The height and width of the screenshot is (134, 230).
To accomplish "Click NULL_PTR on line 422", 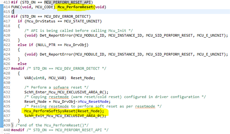I will click(47, 45).
